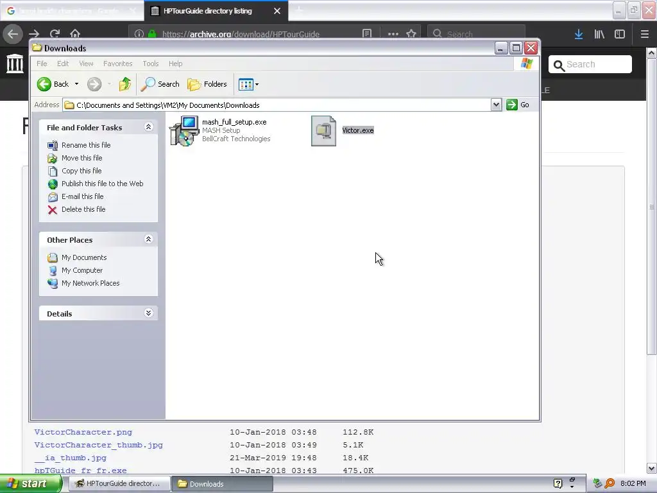The width and height of the screenshot is (657, 493).
Task: Expand the Address bar dropdown list
Action: coord(496,105)
